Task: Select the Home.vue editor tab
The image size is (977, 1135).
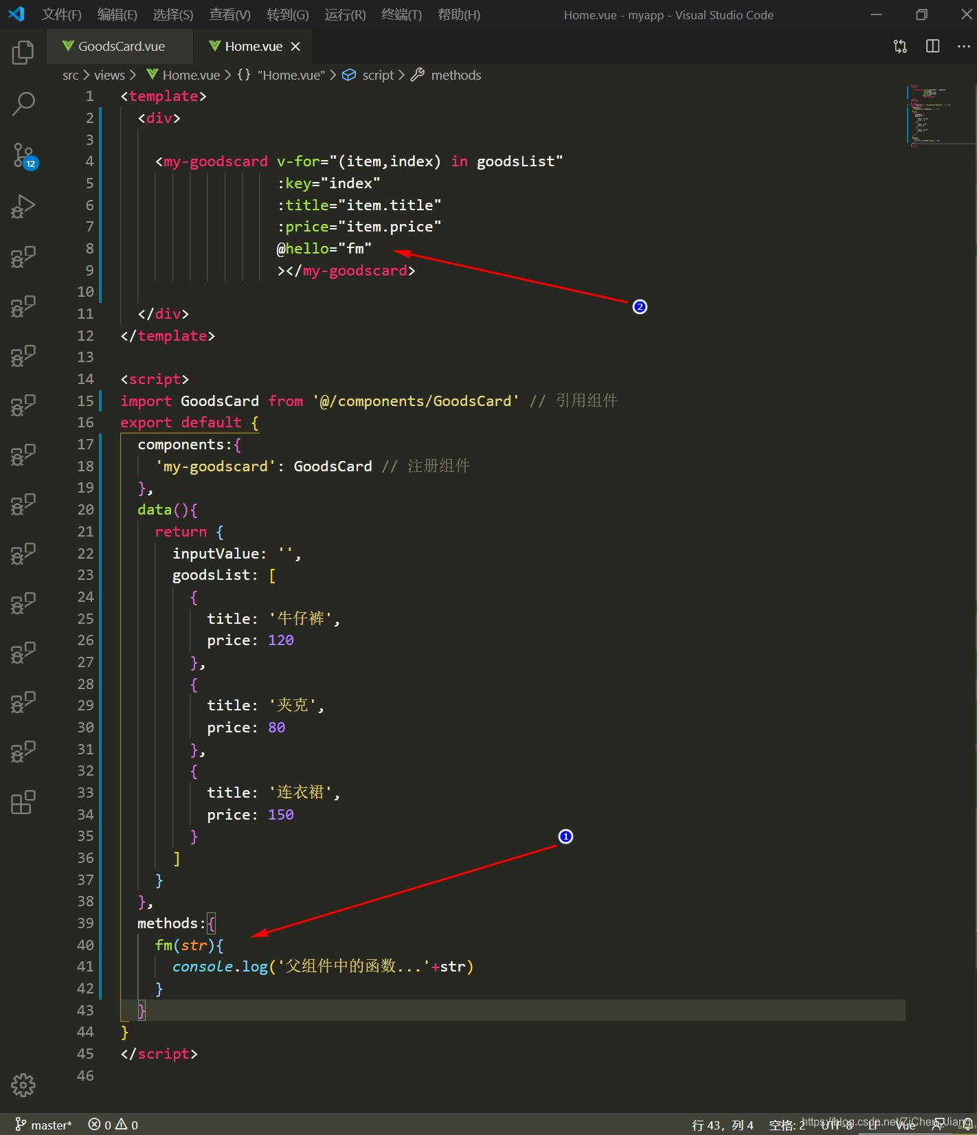Action: (254, 46)
